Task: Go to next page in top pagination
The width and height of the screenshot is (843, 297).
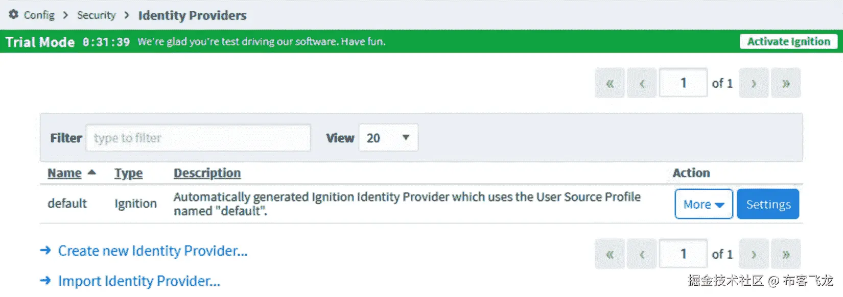Action: point(754,83)
